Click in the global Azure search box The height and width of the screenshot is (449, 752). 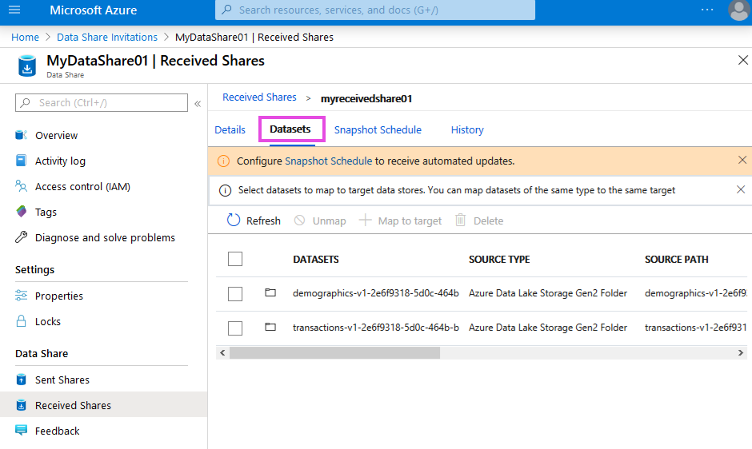pos(375,10)
